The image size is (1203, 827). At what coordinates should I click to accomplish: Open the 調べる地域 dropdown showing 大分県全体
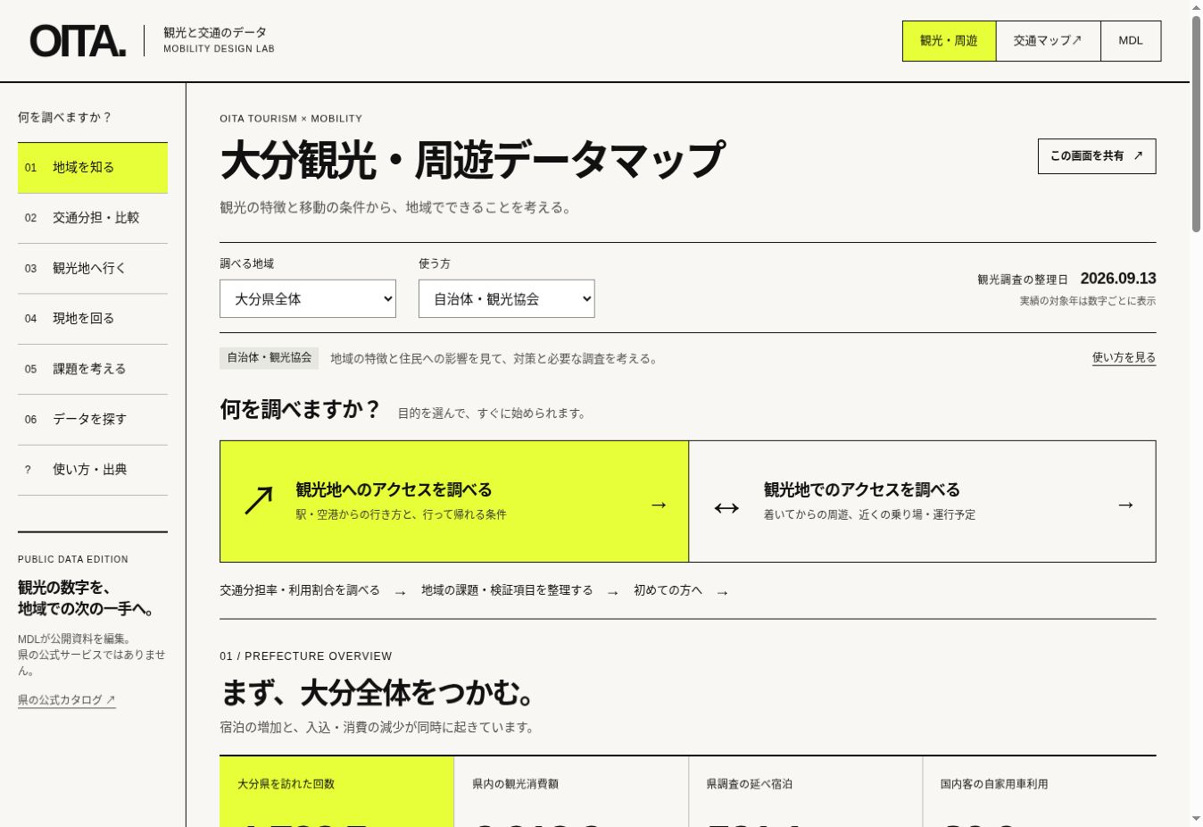point(308,299)
